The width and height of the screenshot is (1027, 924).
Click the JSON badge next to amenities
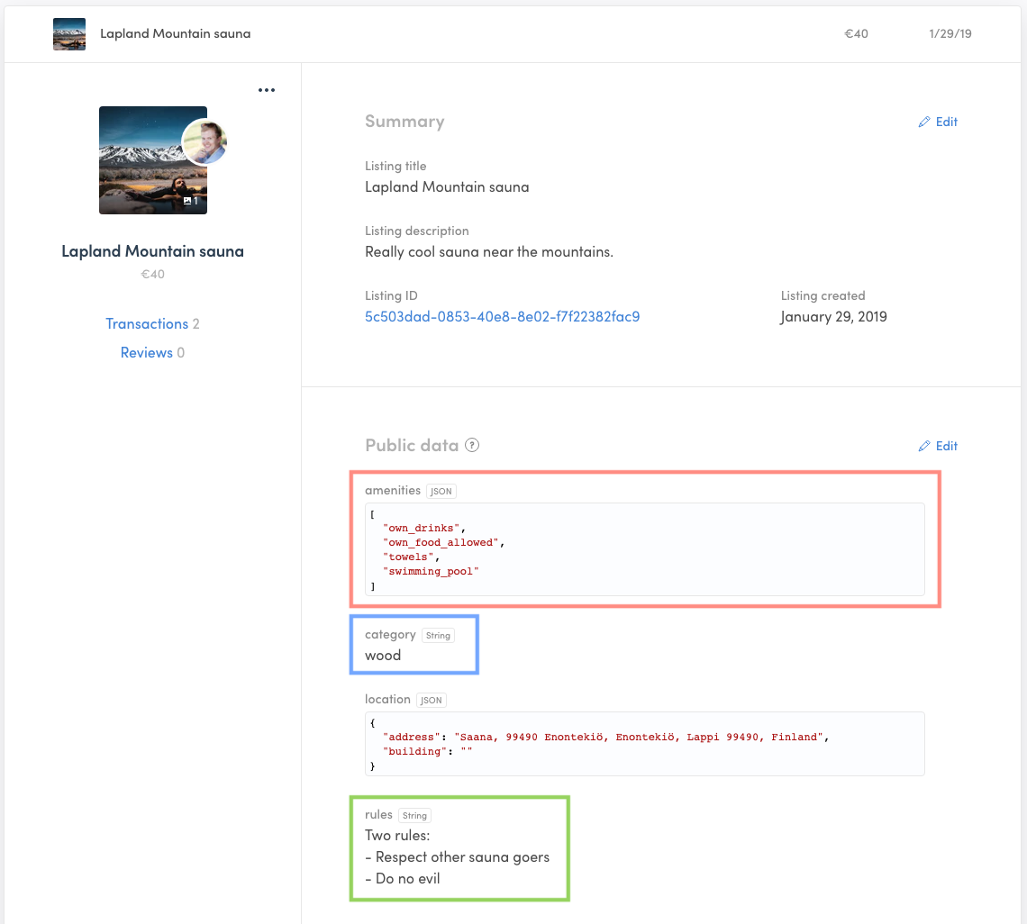click(441, 491)
